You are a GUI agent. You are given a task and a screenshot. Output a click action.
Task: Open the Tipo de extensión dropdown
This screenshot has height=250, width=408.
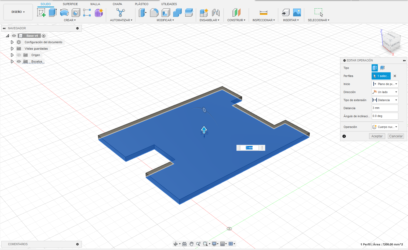pos(385,100)
